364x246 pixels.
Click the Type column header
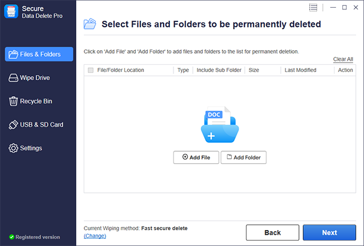[x=183, y=70]
